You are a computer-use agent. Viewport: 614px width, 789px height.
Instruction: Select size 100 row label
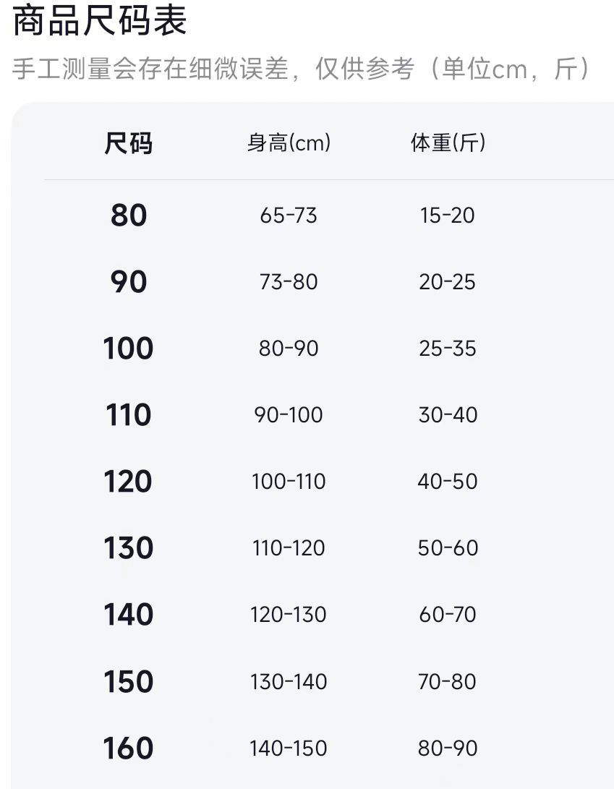pos(129,349)
